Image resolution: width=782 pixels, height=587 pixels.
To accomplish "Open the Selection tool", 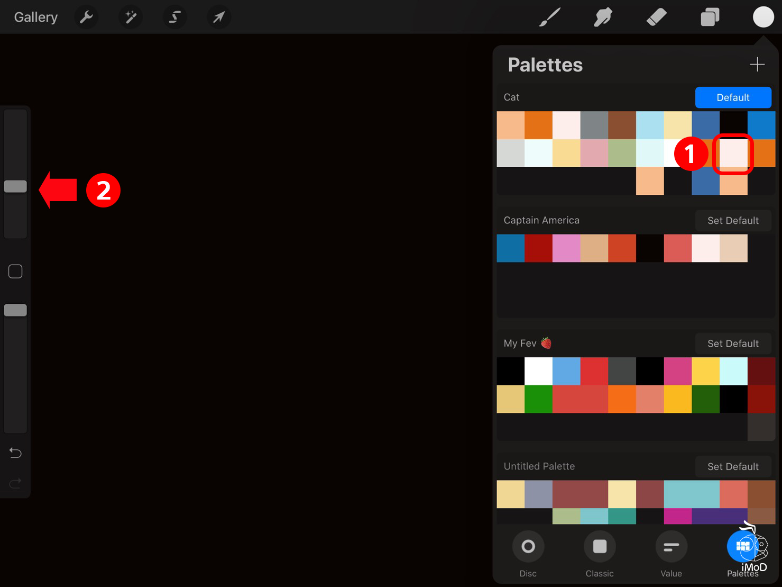I will [x=174, y=16].
